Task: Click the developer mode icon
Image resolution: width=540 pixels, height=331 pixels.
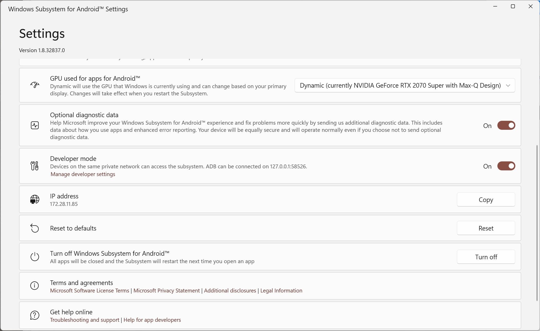Action: coord(34,166)
